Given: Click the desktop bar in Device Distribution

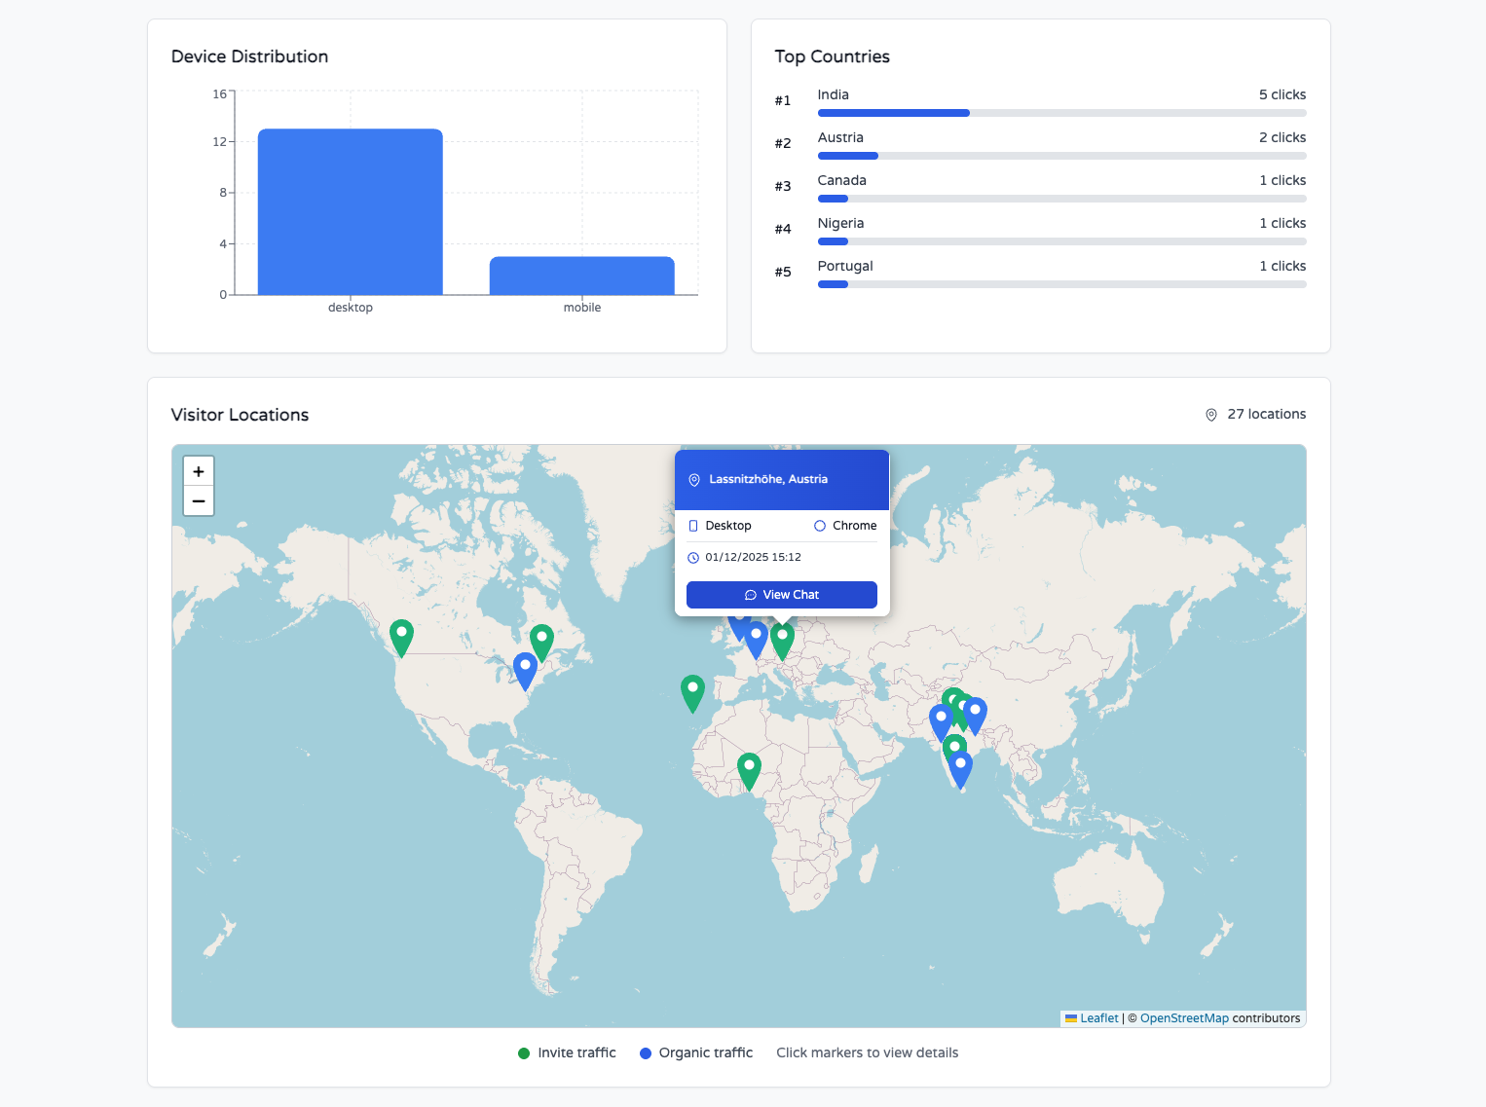Looking at the screenshot, I should 350,209.
